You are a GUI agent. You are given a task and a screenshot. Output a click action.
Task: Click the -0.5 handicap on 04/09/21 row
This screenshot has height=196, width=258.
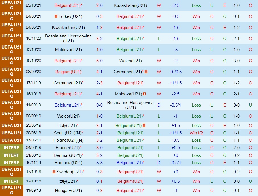pos(176,16)
